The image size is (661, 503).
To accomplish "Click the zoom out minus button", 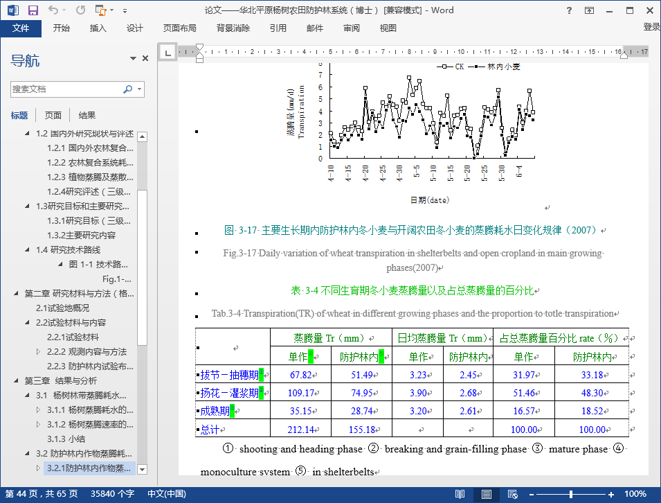I will pyautogui.click(x=531, y=494).
